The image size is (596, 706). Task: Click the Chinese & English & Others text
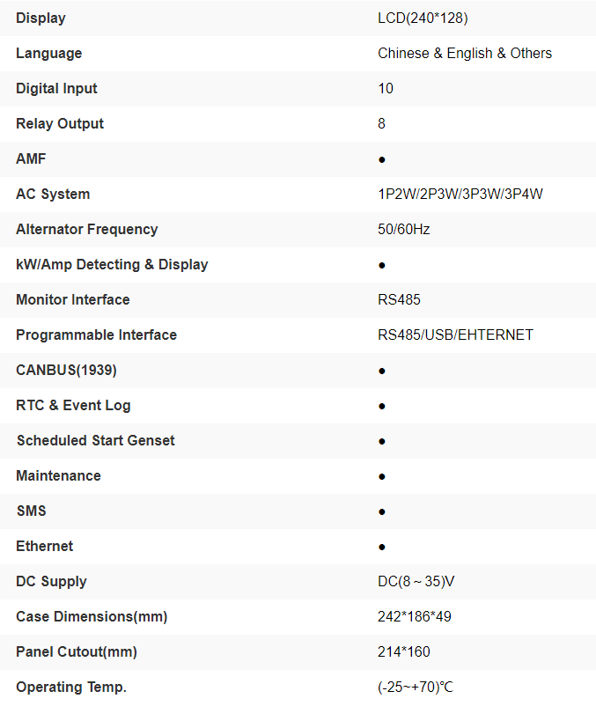pyautogui.click(x=465, y=53)
